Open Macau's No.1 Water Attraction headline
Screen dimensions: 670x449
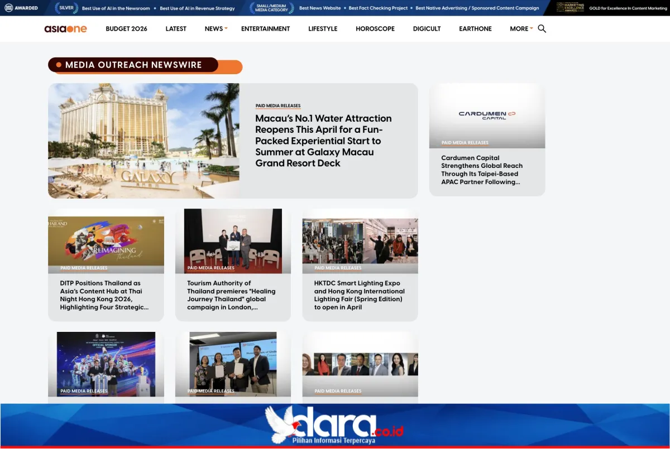click(323, 141)
